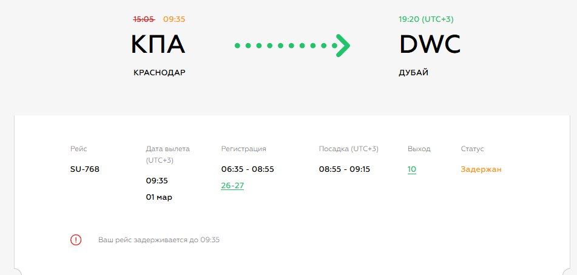Image resolution: width=577 pixels, height=275 pixels.
Task: Click the orange 09:35 time above КПА
Action: [x=174, y=19]
